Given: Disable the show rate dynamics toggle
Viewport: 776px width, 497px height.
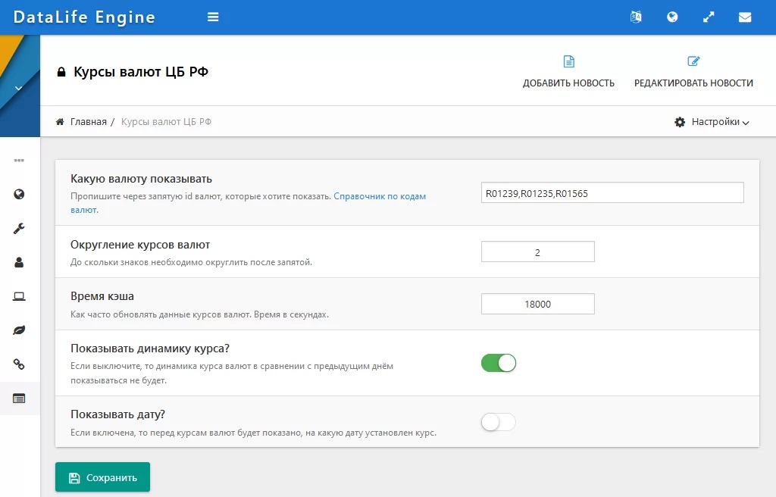Looking at the screenshot, I should (499, 363).
